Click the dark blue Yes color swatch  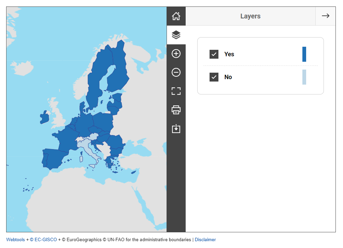(x=304, y=54)
